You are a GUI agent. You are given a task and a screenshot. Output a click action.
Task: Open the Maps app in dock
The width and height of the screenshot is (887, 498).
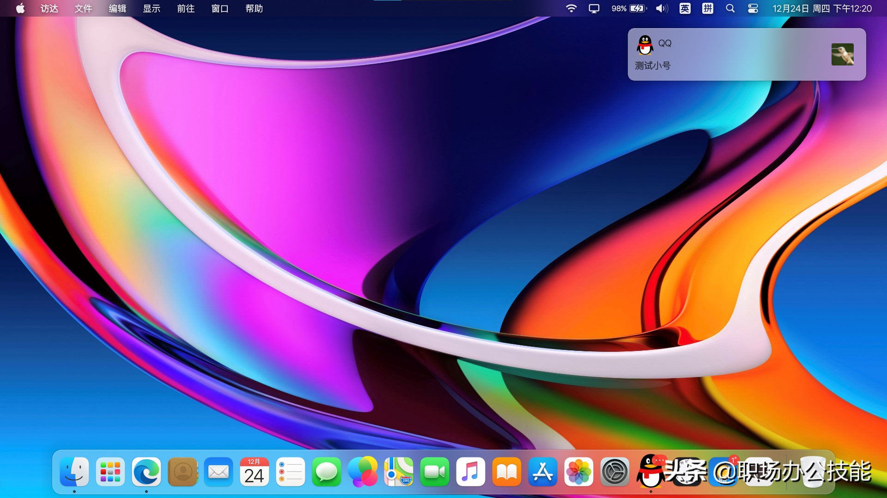click(x=399, y=472)
